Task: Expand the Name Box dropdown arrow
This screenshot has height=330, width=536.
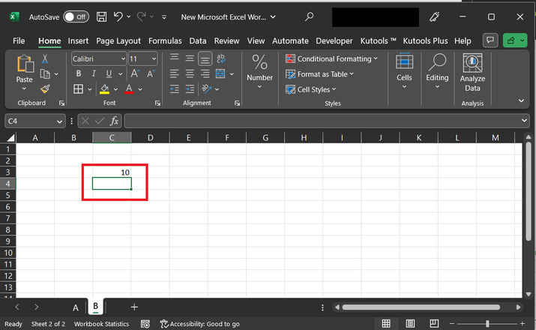Action: [60, 121]
